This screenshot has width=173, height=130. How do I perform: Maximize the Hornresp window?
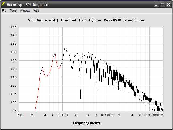(162, 5)
